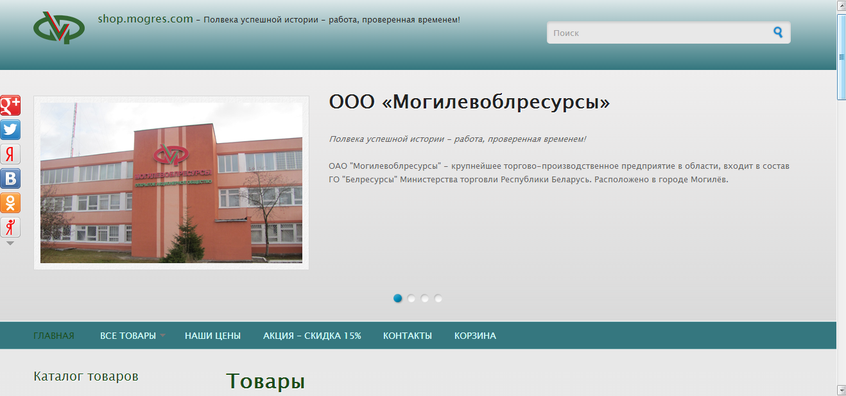
Task: Select second slider dot
Action: pyautogui.click(x=411, y=298)
